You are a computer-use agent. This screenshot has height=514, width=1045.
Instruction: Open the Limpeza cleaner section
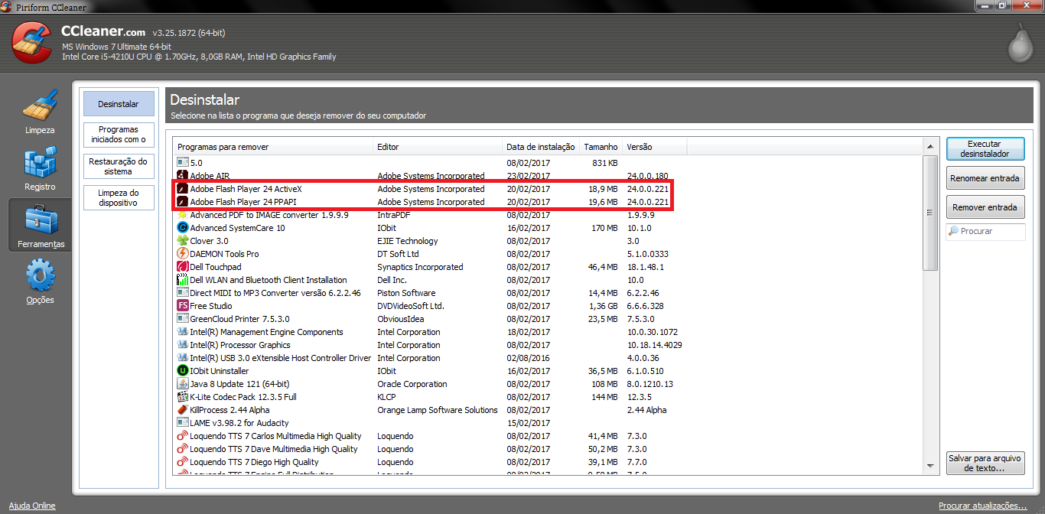click(40, 112)
